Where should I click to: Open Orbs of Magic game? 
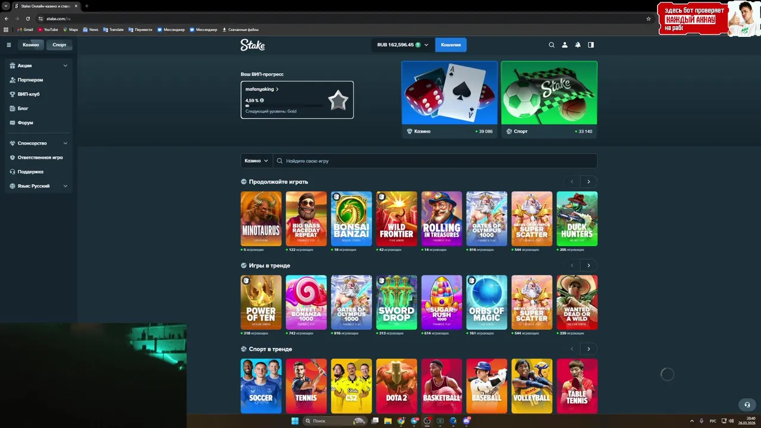(x=487, y=303)
